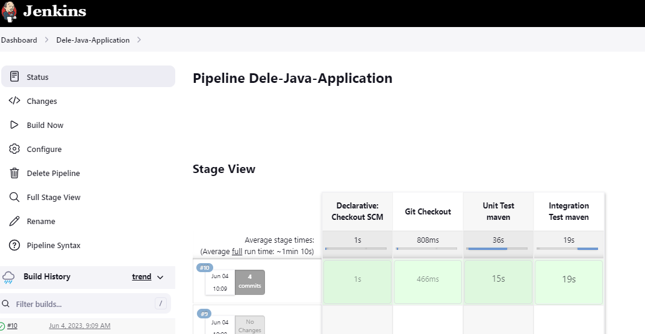
Task: Click the Delete Pipeline trash icon
Action: pyautogui.click(x=15, y=173)
